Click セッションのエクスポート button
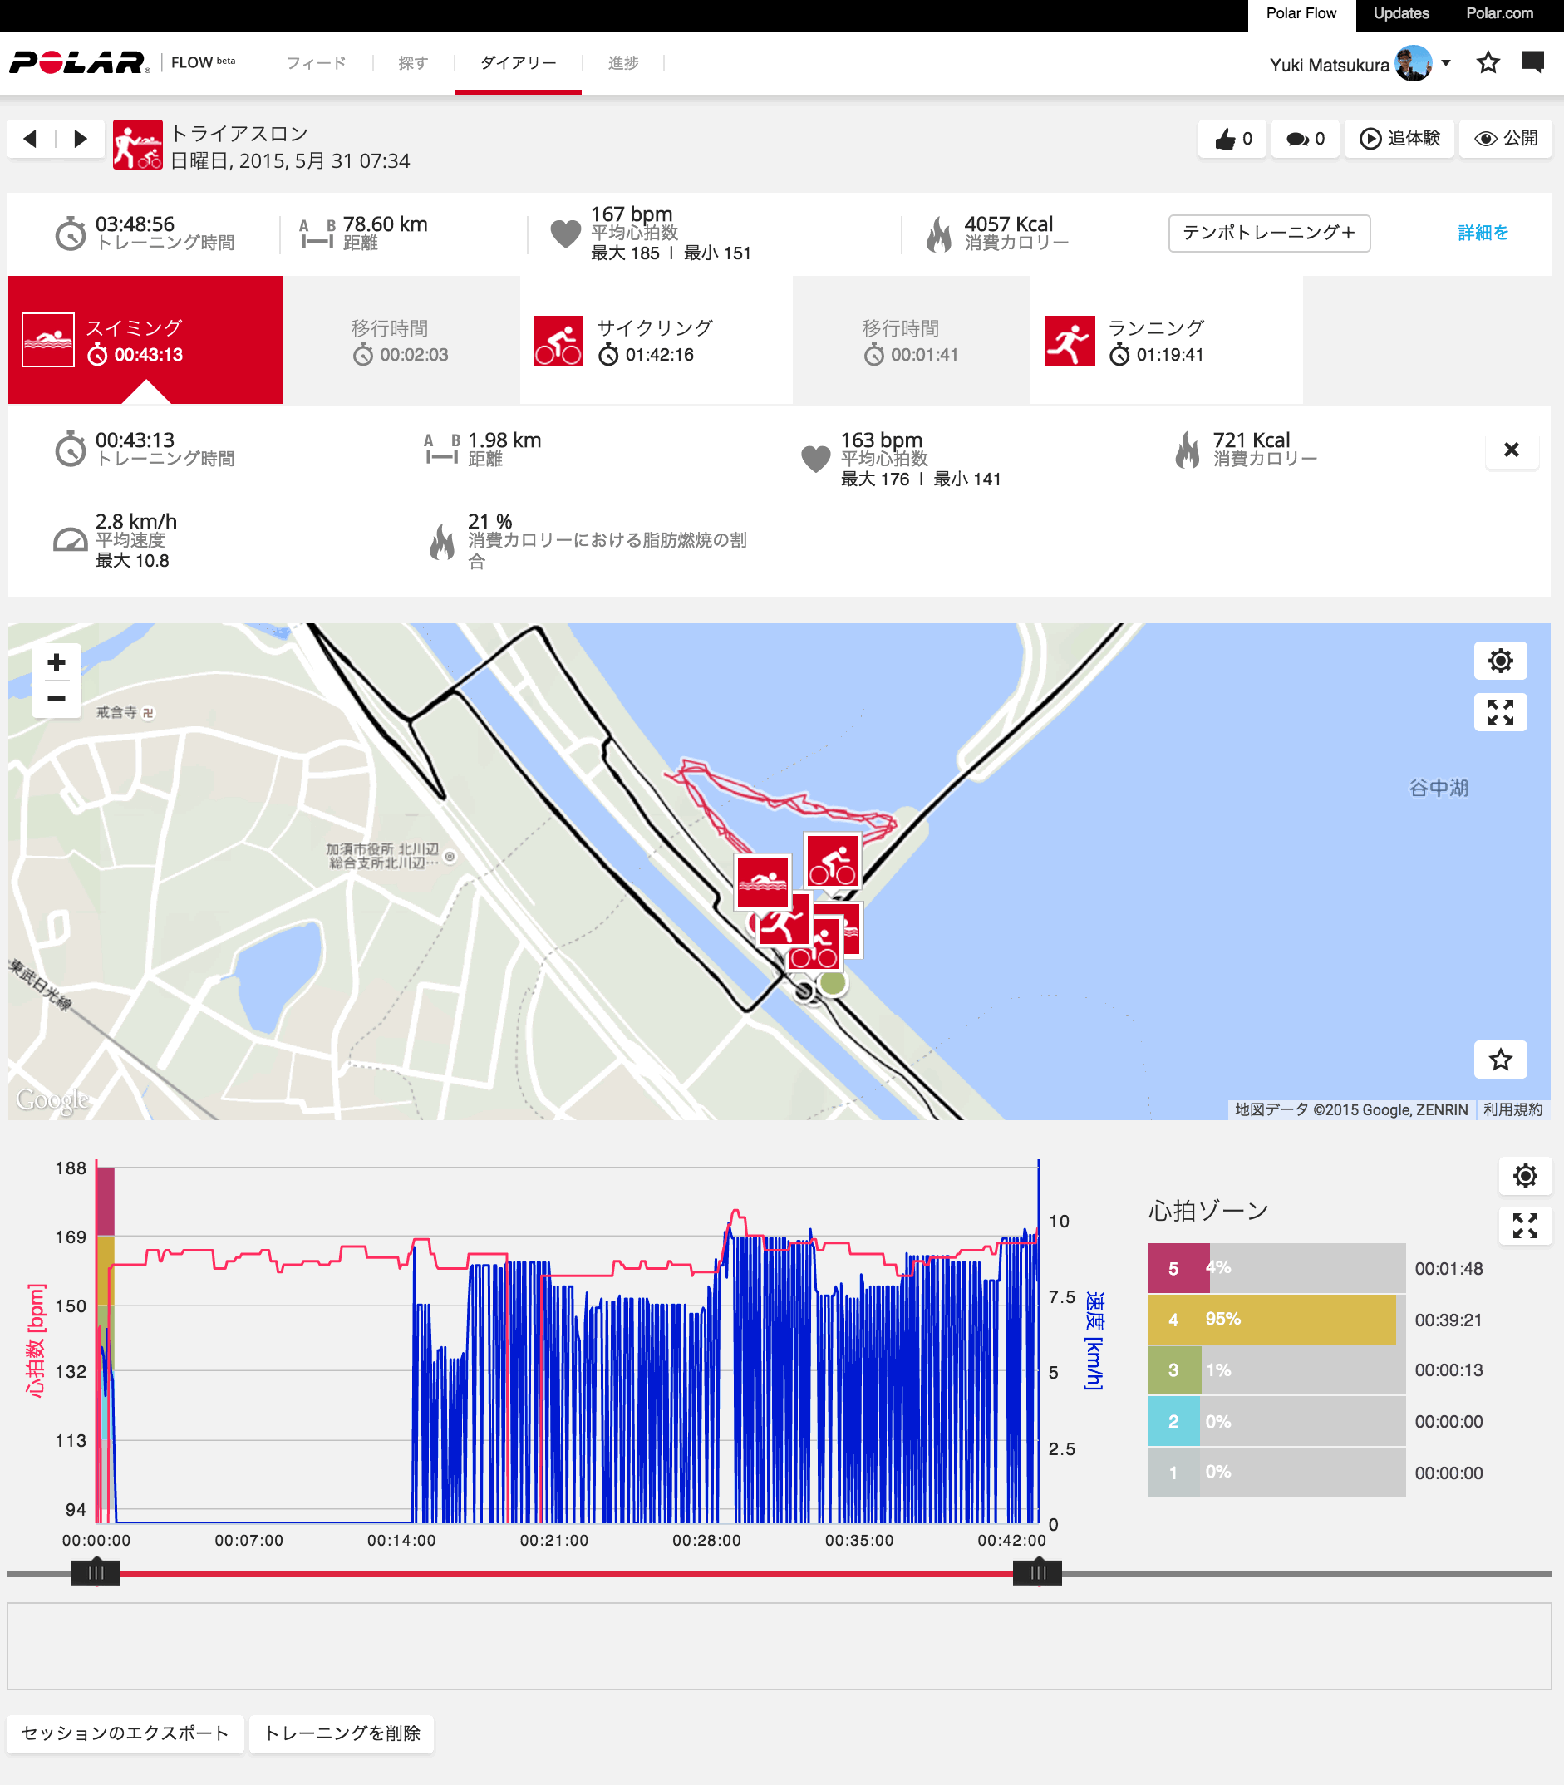The image size is (1564, 1785). [x=125, y=1733]
